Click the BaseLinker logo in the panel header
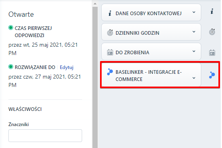Screen dimensions: 222x148 [110, 72]
